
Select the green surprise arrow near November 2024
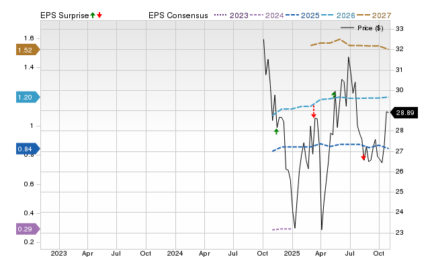pos(276,131)
